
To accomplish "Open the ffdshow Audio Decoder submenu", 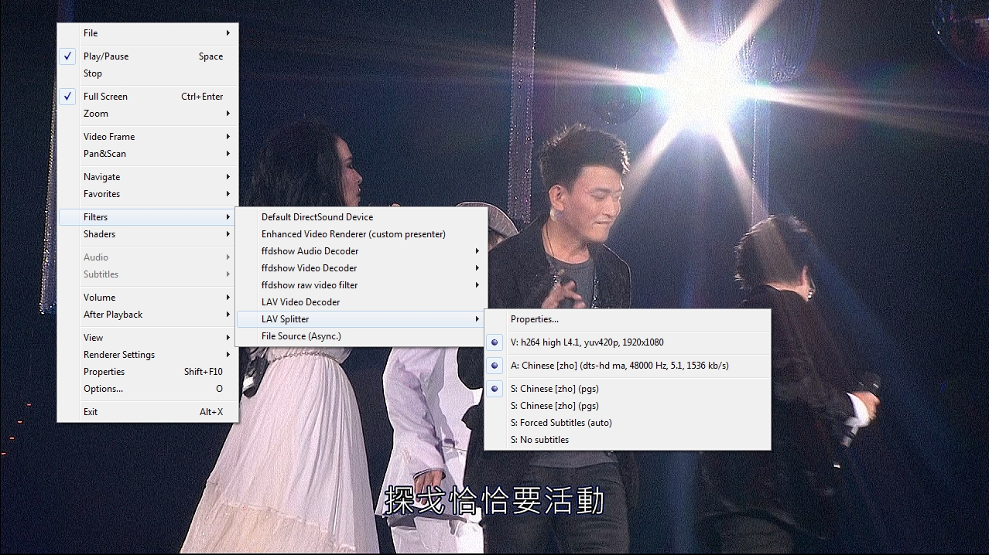I will coord(310,251).
